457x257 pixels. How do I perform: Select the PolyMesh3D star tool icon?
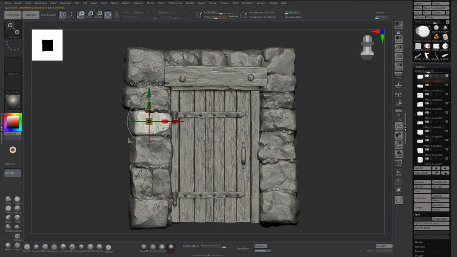445,29
